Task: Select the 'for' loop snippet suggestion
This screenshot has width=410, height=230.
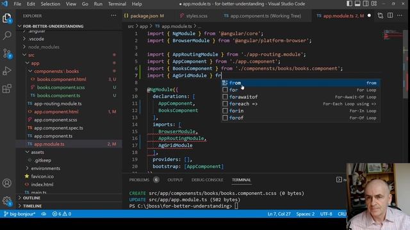Action: tap(300, 90)
